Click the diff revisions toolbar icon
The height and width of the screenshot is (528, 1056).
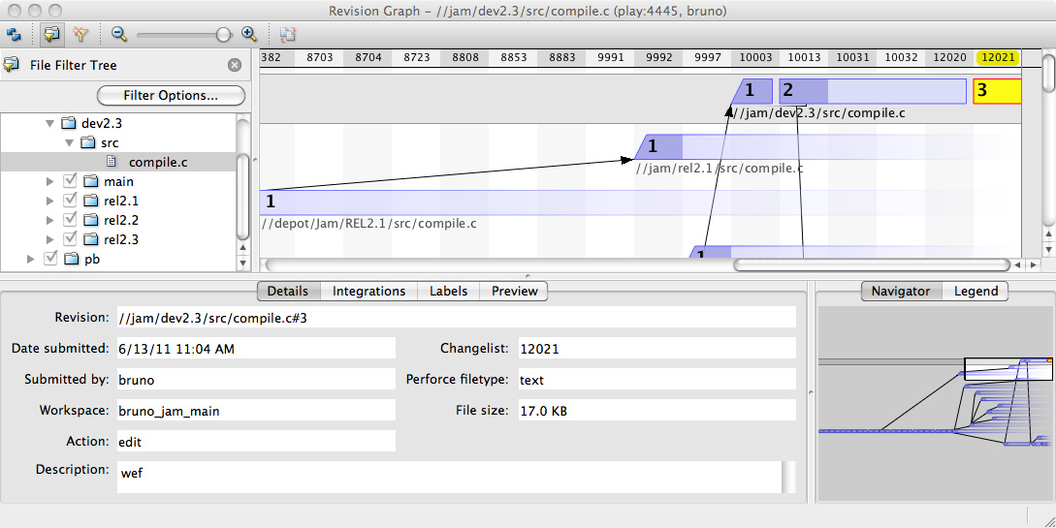288,34
